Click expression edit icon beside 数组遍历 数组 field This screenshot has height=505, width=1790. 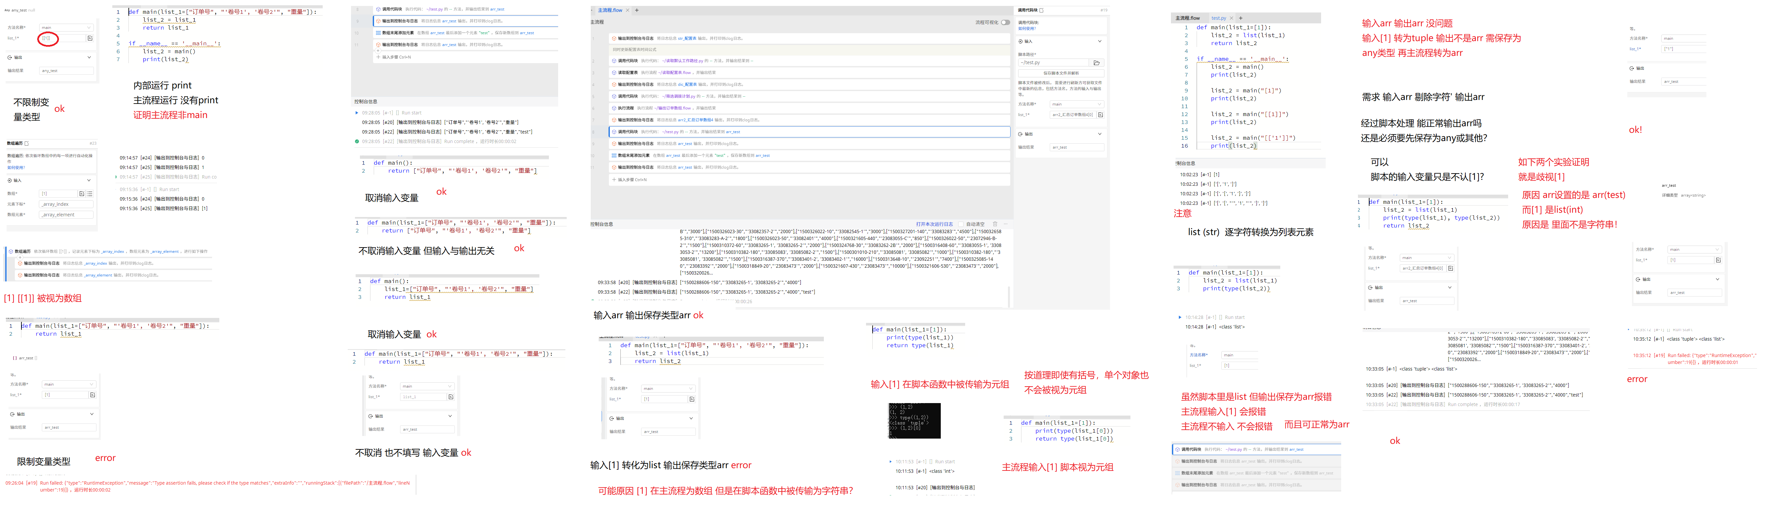tap(82, 194)
